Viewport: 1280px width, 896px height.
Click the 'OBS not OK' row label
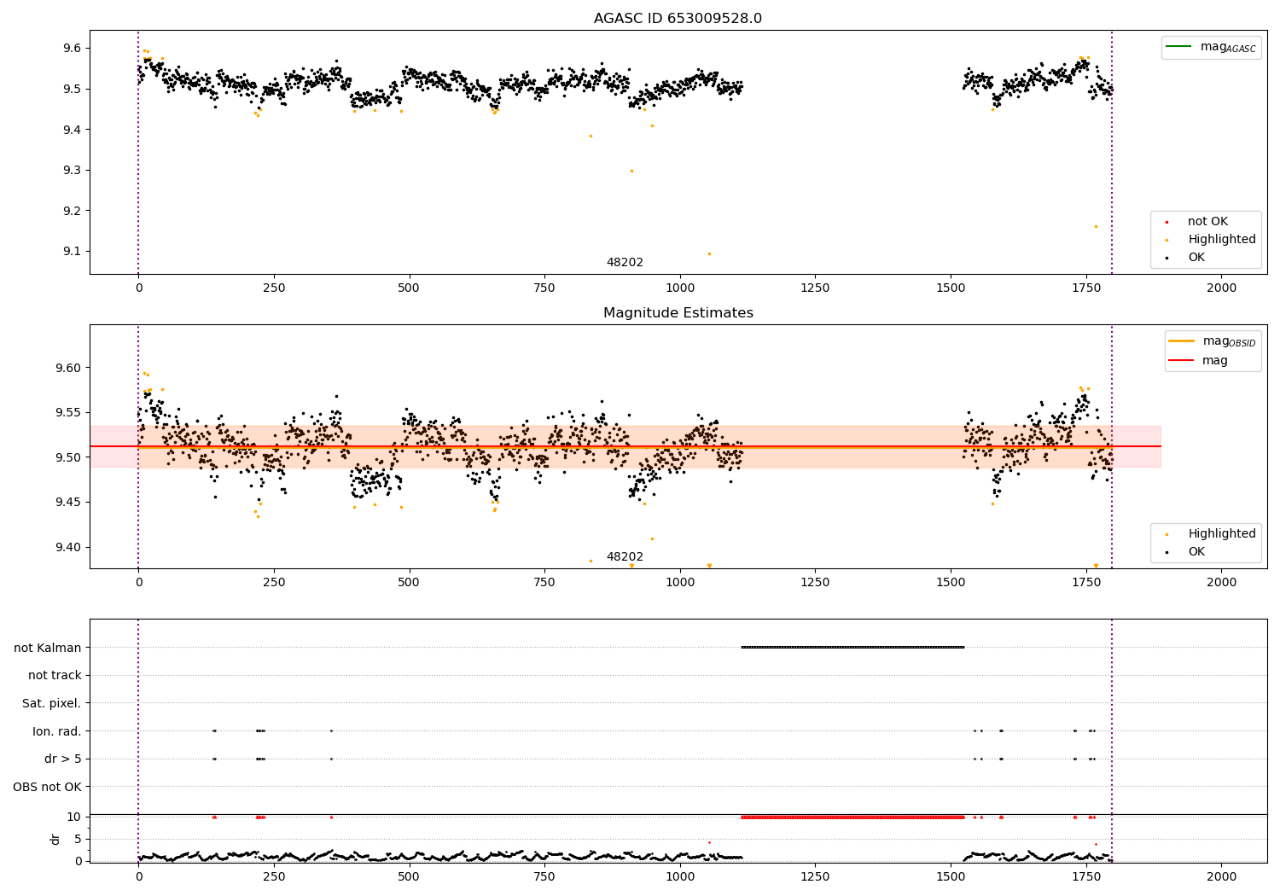point(48,788)
